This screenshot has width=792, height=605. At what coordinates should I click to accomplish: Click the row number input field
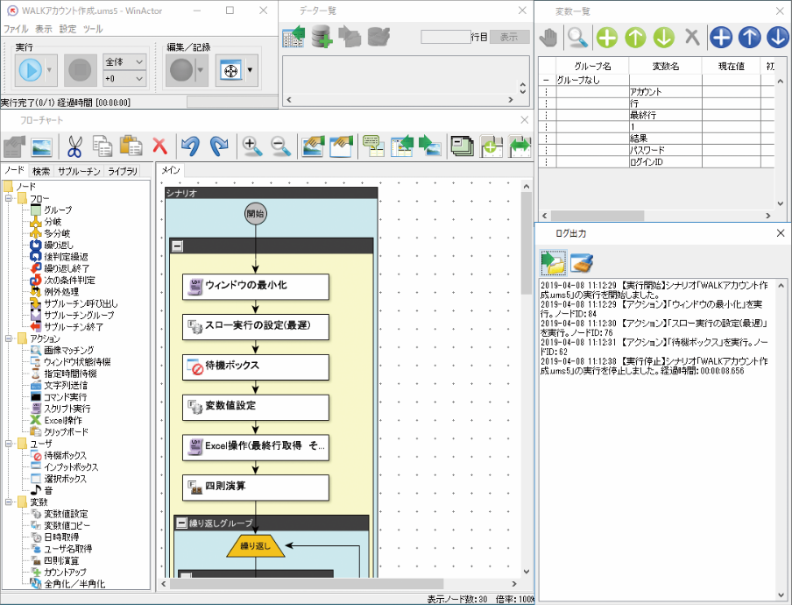click(445, 37)
